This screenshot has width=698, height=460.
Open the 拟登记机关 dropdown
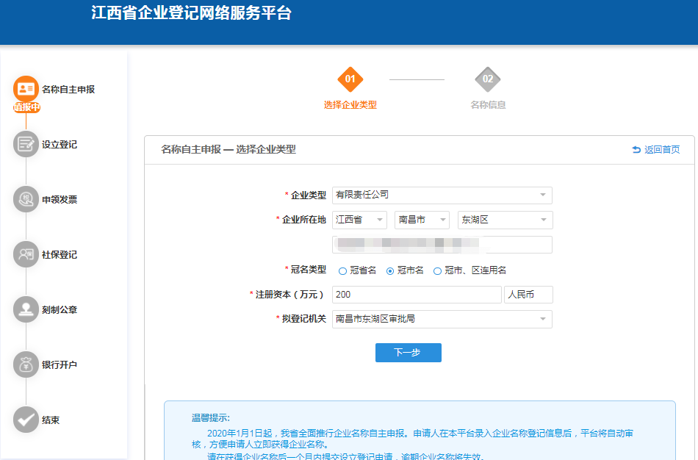pos(442,319)
